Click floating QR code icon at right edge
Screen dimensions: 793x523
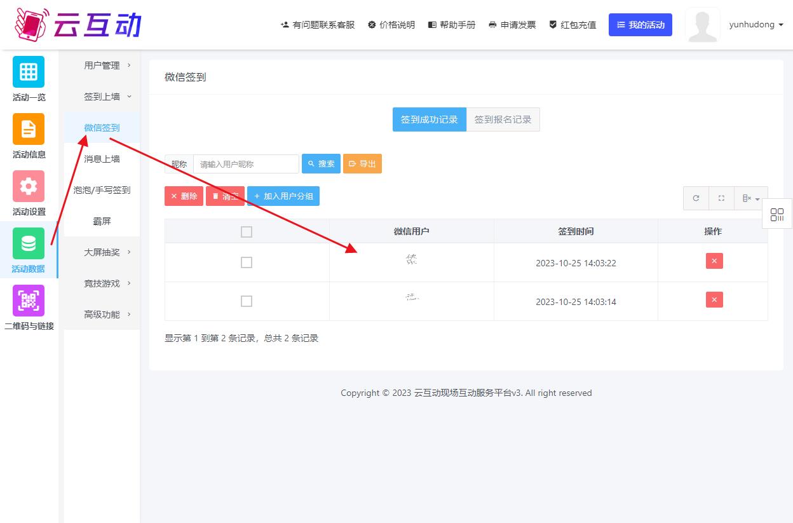[777, 215]
